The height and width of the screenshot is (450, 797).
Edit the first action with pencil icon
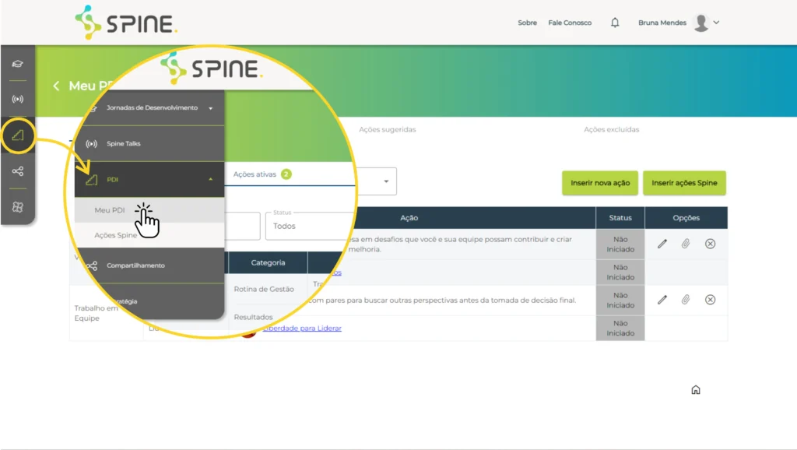[x=662, y=244]
